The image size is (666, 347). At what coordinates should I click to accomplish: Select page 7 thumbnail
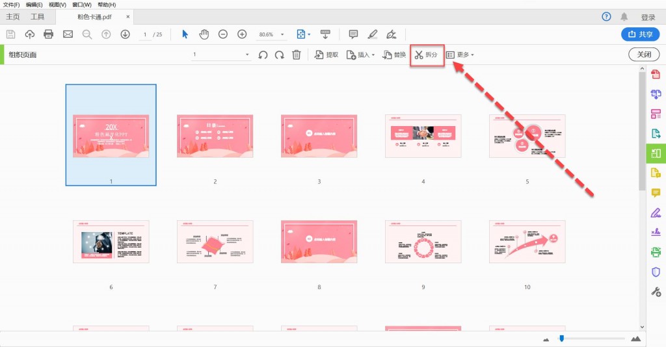pyautogui.click(x=215, y=242)
